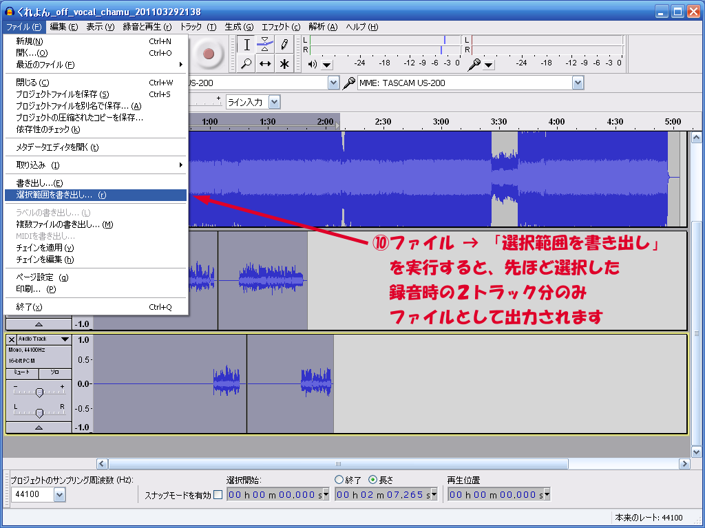Click the 選択開始 time field
Viewport: 705px width, 528px height.
point(278,495)
